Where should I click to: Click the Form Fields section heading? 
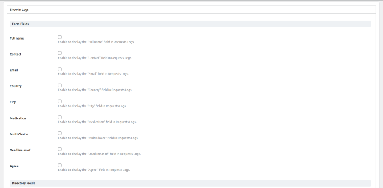(x=21, y=24)
